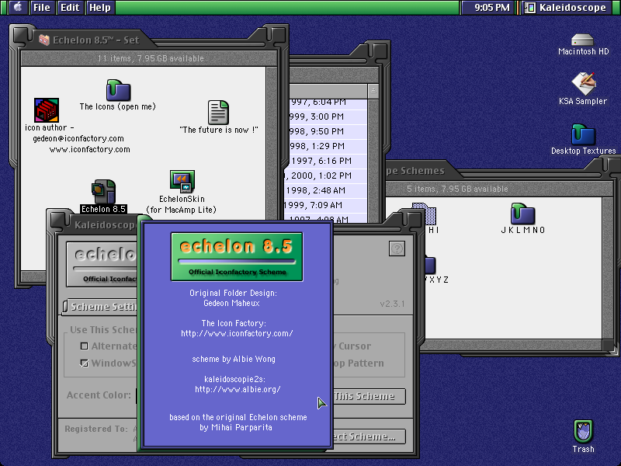This screenshot has height=466, width=621.
Task: Click gedeon@iconfactory.com text in Echelon window
Action: (78, 138)
